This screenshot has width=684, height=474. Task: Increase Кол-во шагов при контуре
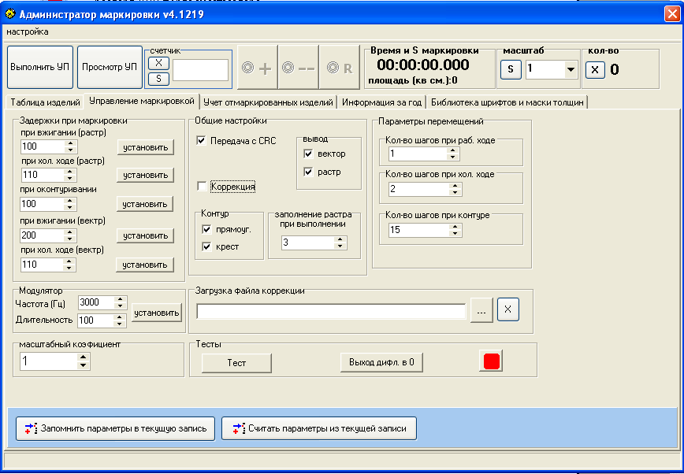tap(455, 226)
